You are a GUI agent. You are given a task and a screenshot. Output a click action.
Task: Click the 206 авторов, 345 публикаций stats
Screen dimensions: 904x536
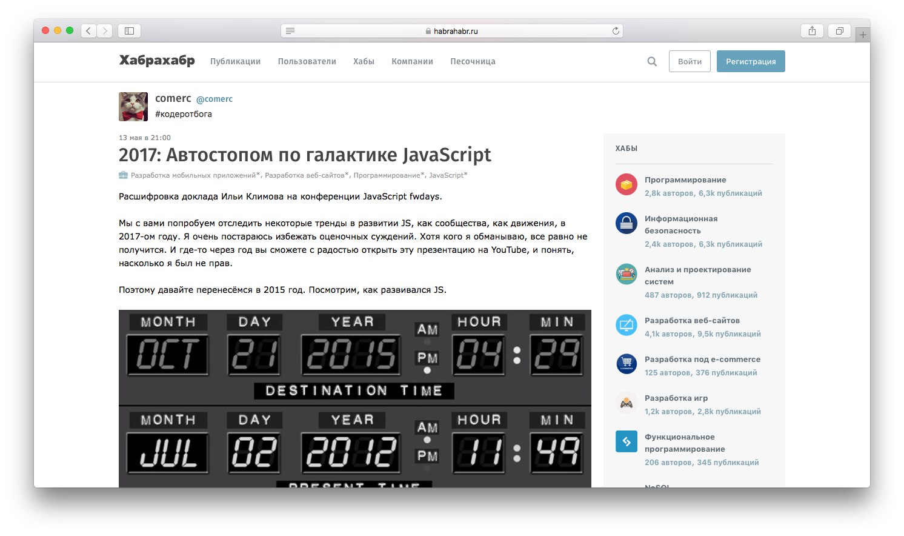702,463
